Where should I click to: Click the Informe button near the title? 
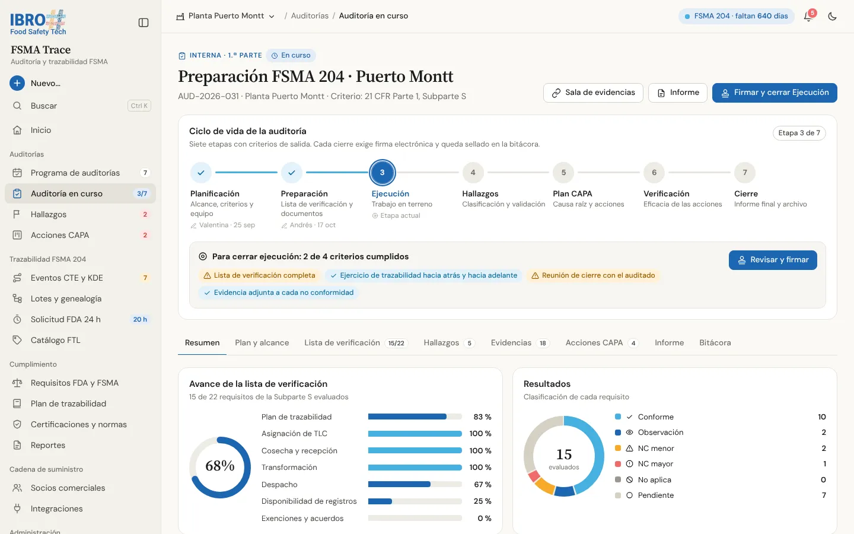coord(678,93)
